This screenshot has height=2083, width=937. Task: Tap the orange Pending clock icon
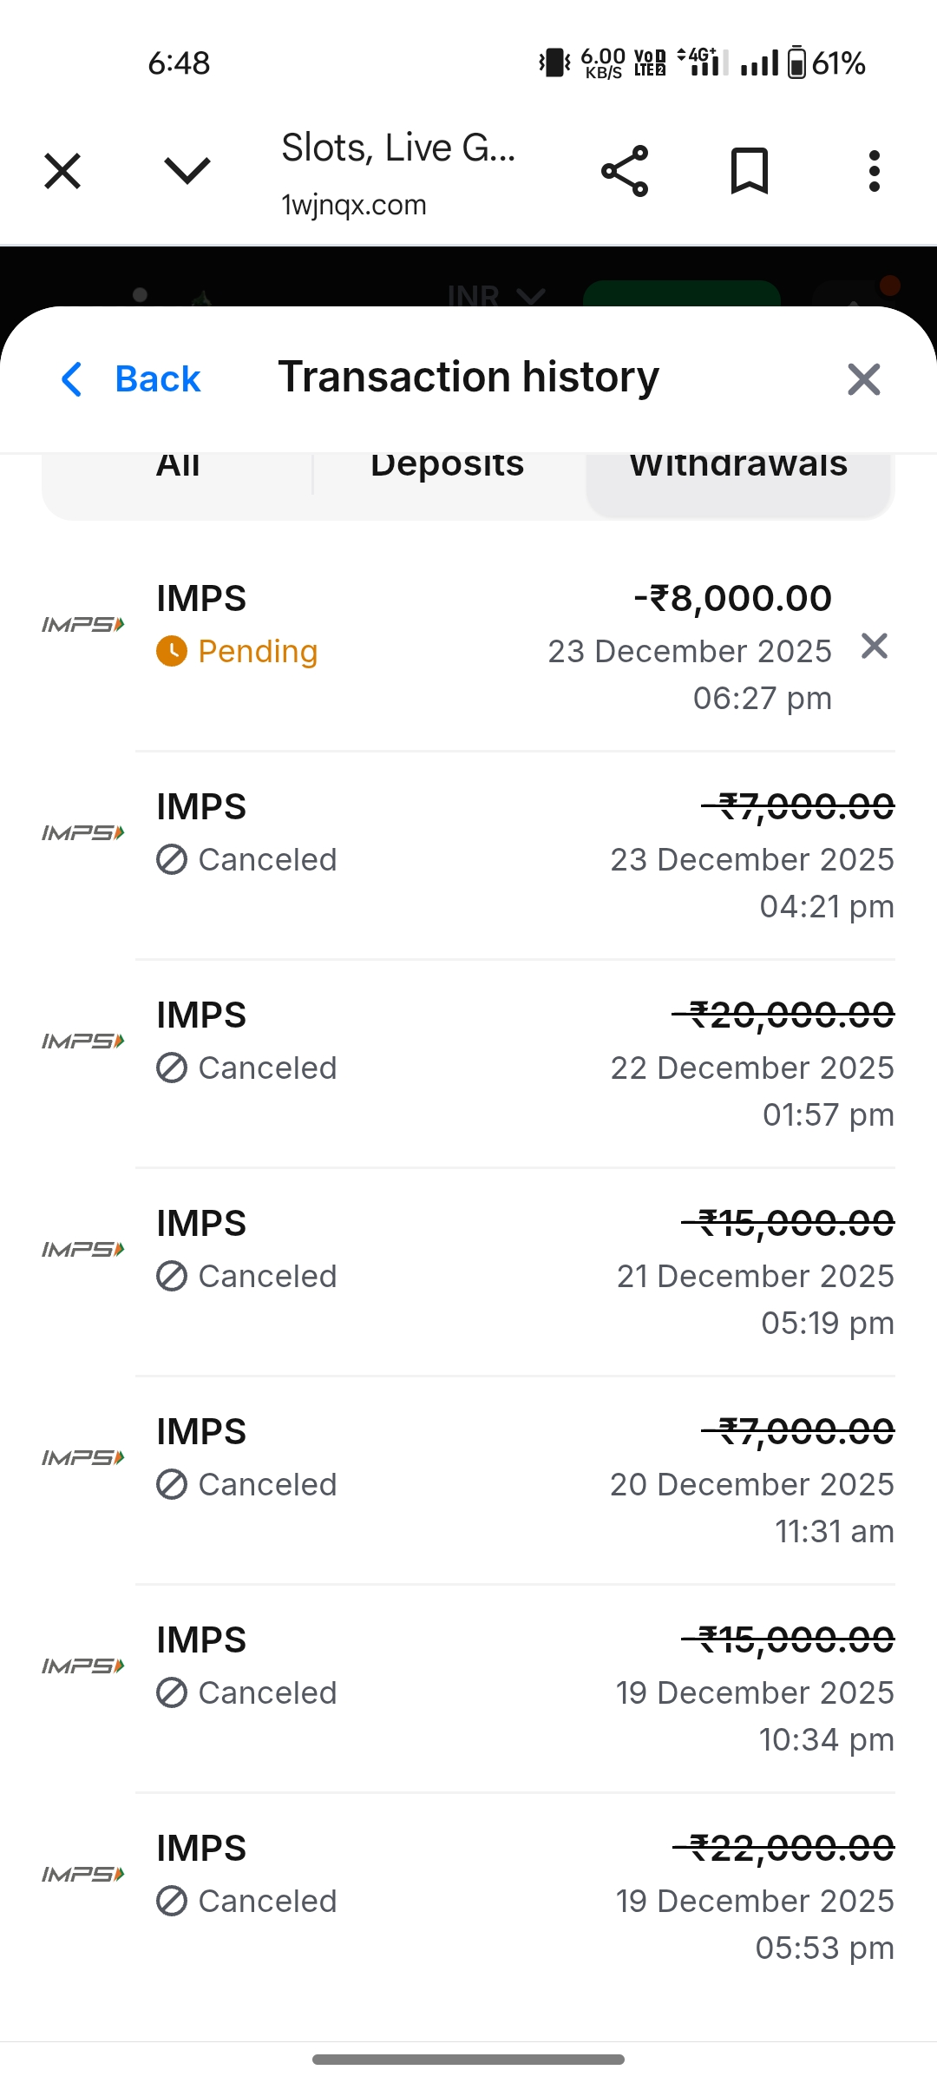click(x=172, y=651)
